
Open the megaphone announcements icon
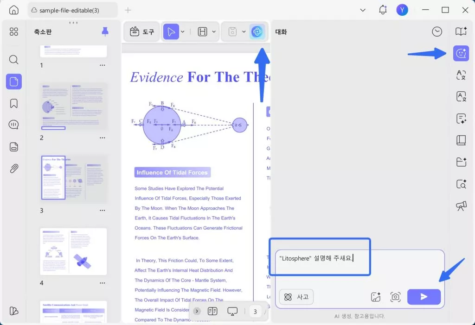point(461,206)
